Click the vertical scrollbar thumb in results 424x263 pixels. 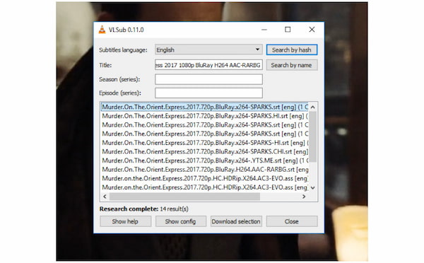pyautogui.click(x=313, y=136)
